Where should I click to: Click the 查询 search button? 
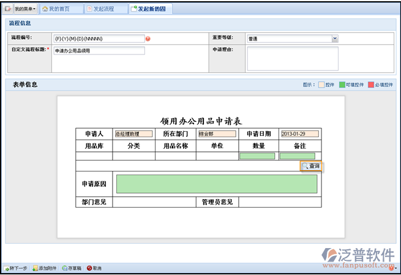pyautogui.click(x=311, y=166)
